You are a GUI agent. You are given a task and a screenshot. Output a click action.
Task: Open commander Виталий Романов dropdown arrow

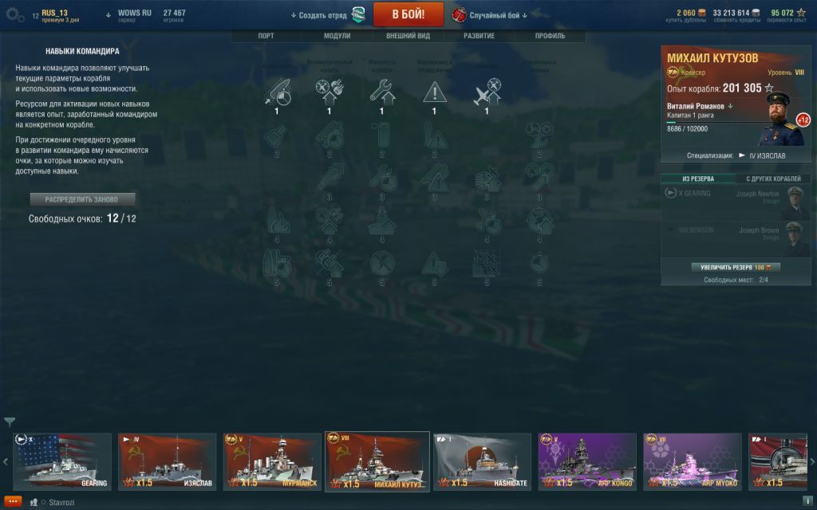pyautogui.click(x=730, y=106)
